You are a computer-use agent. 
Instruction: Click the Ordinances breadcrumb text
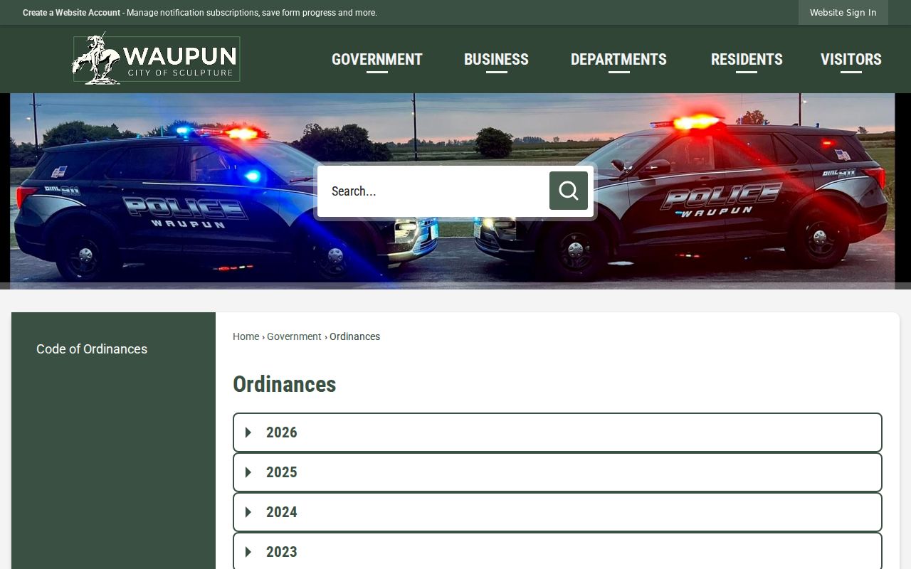[x=354, y=336]
